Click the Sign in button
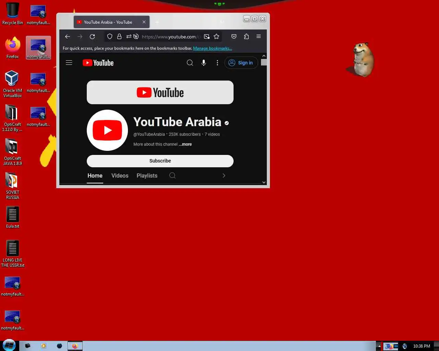This screenshot has width=439, height=351. [241, 63]
